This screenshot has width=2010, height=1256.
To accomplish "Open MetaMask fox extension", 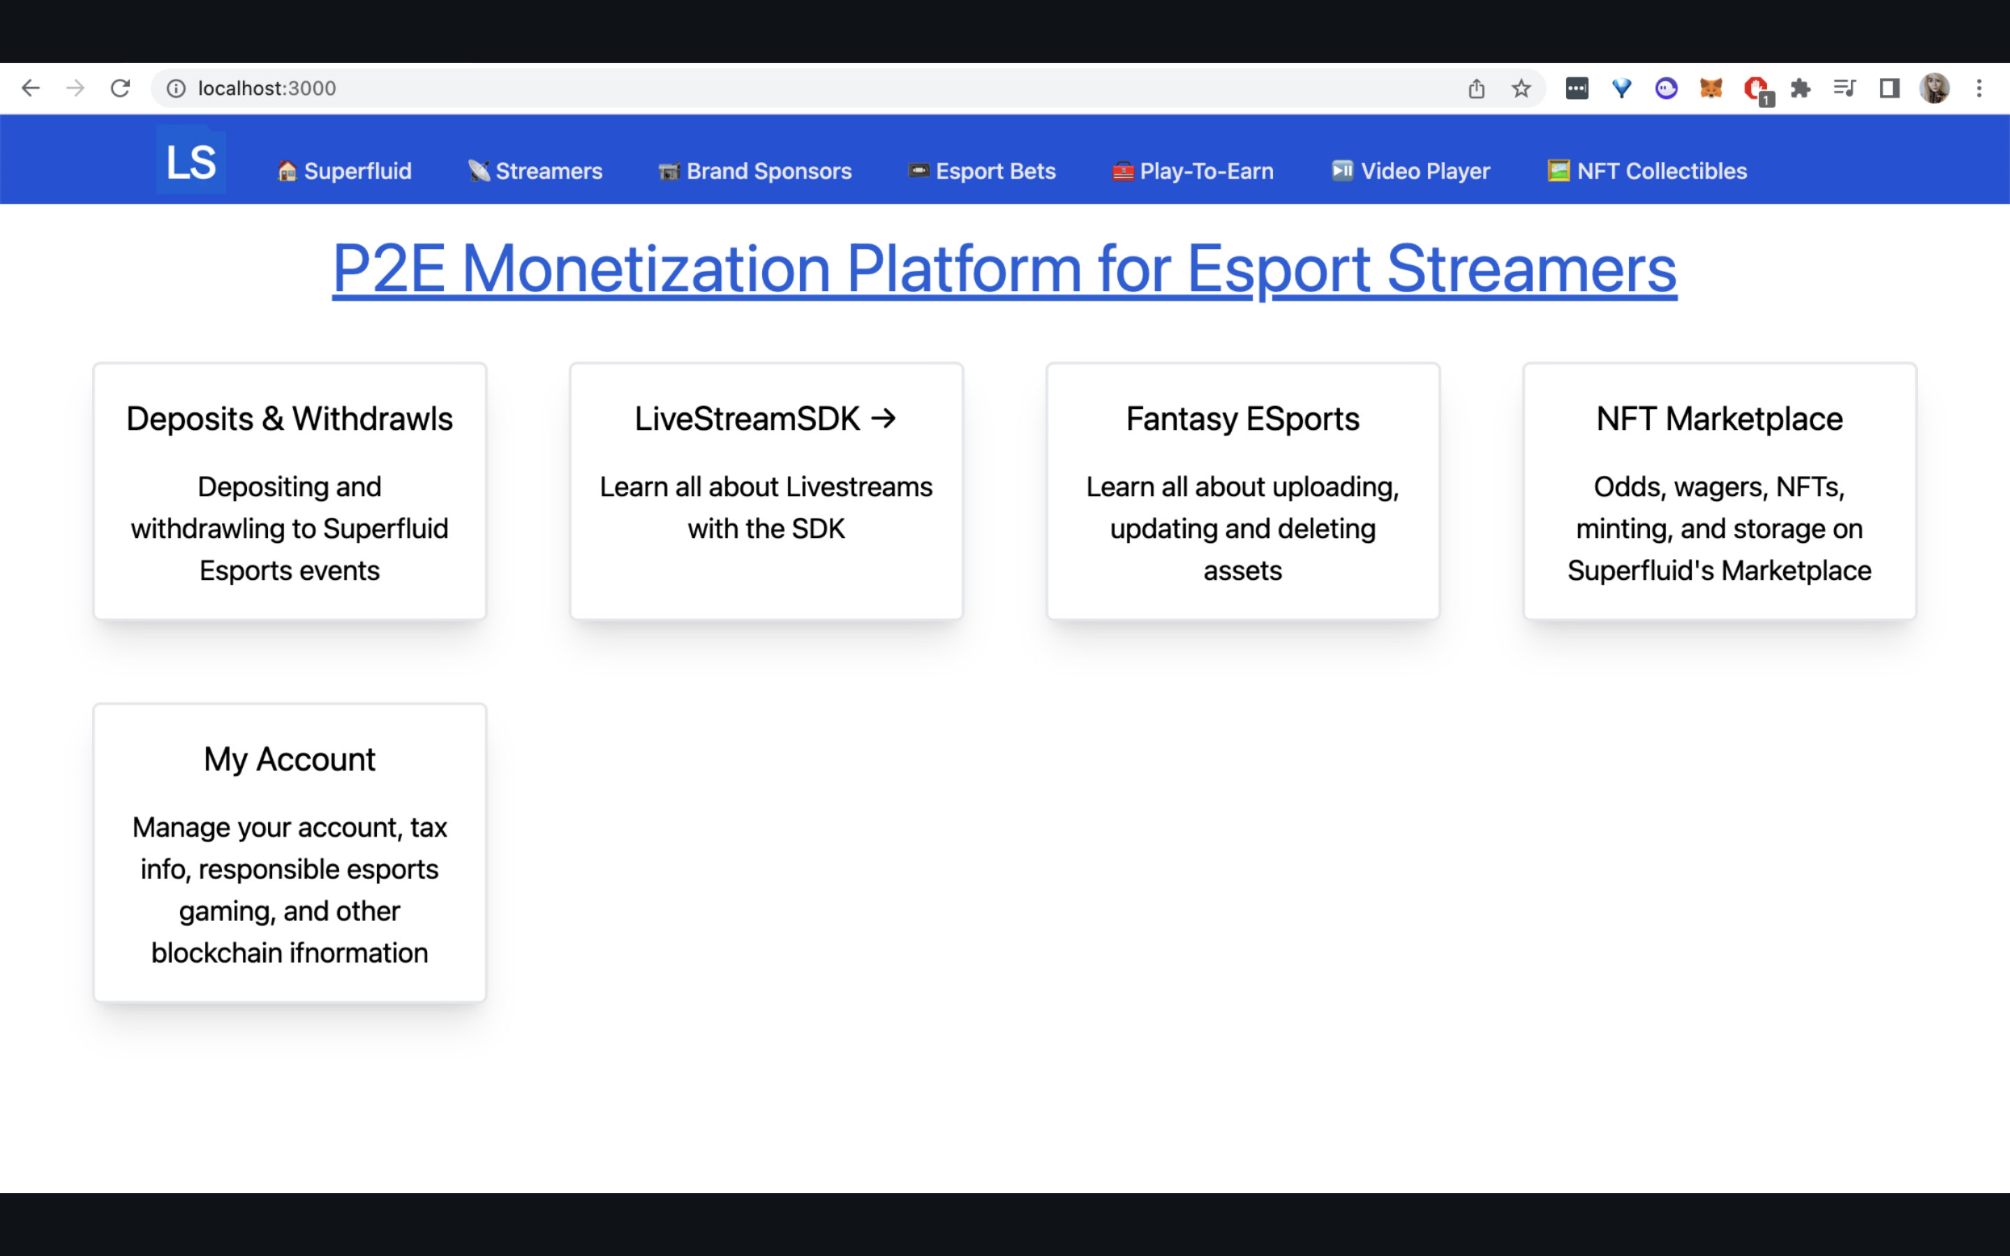I will tap(1710, 88).
